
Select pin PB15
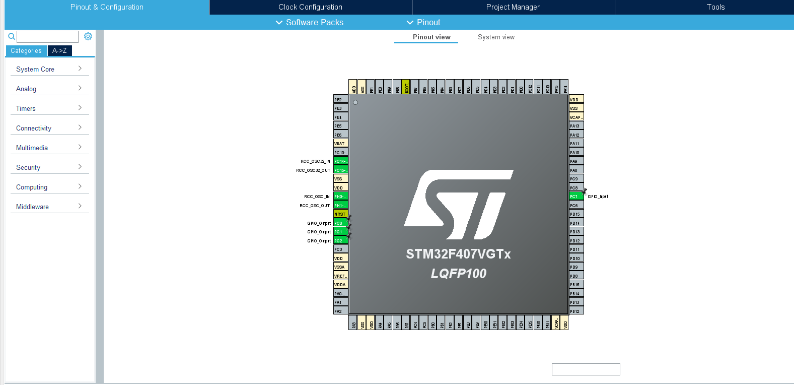(x=576, y=285)
